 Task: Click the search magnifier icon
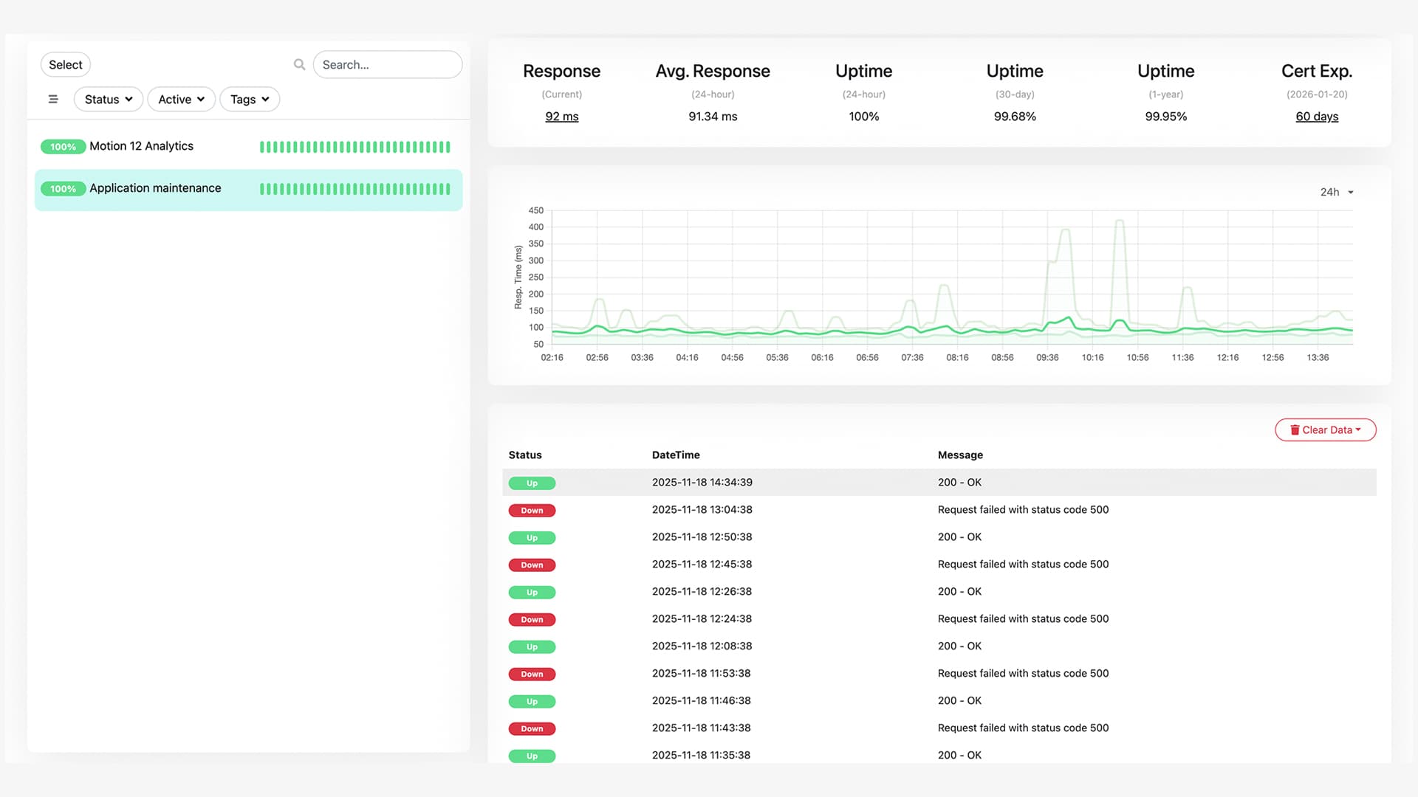pos(299,64)
